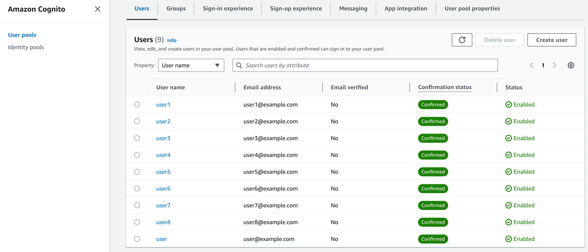Click the user1@example.com email cell
The width and height of the screenshot is (588, 252).
270,104
